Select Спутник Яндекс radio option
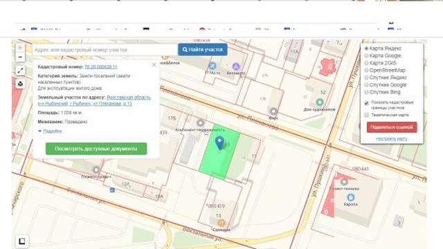 point(366,77)
